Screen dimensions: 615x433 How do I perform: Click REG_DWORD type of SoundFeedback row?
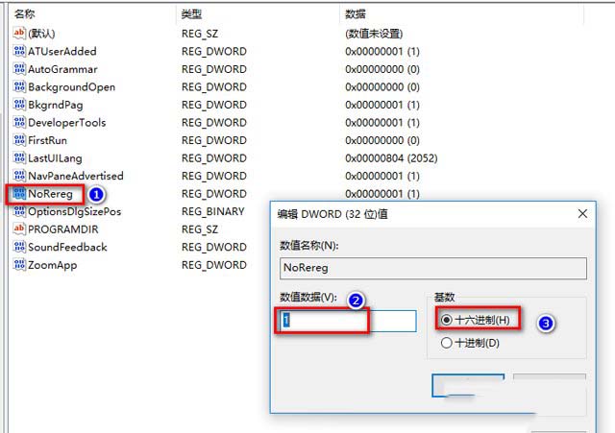214,248
